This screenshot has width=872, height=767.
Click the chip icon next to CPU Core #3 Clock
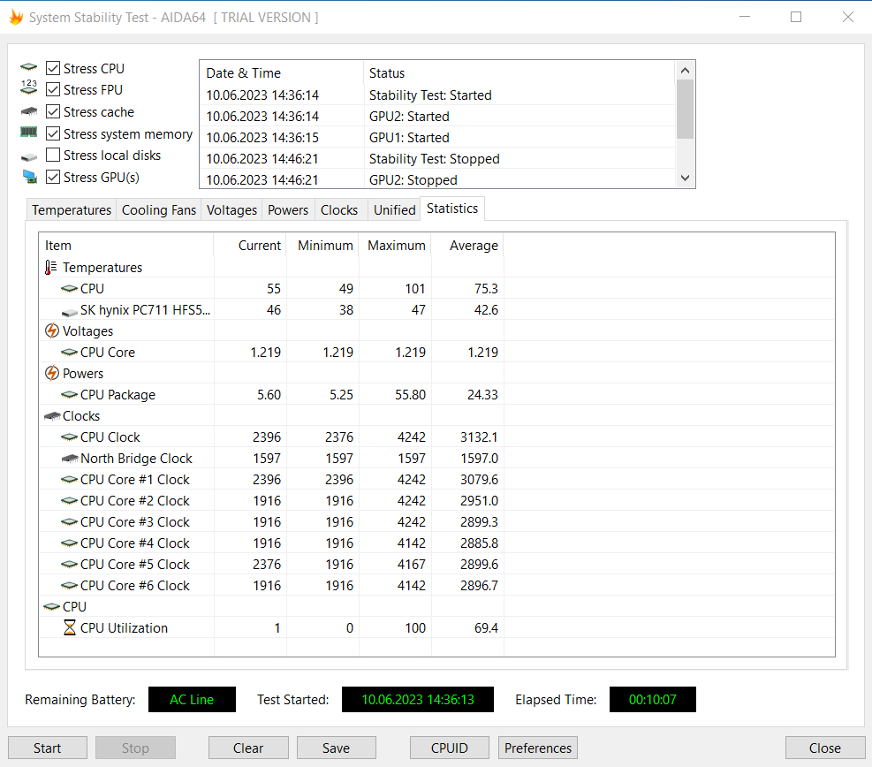[x=69, y=521]
